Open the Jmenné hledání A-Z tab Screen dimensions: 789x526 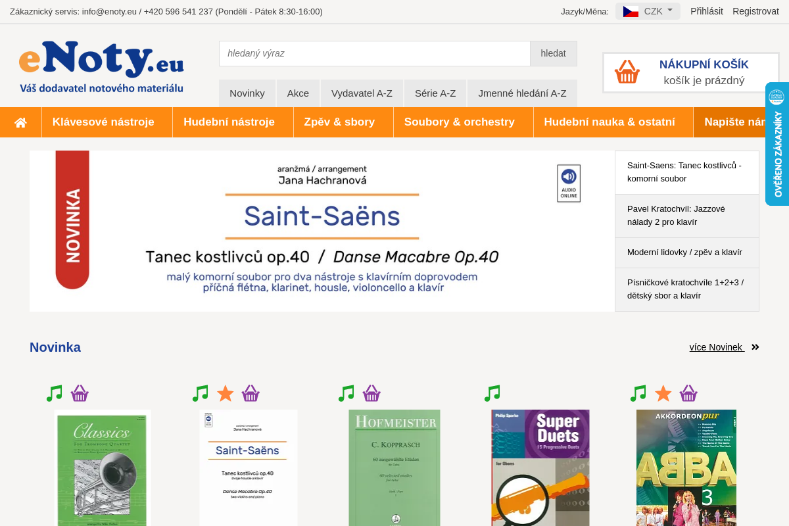522,93
